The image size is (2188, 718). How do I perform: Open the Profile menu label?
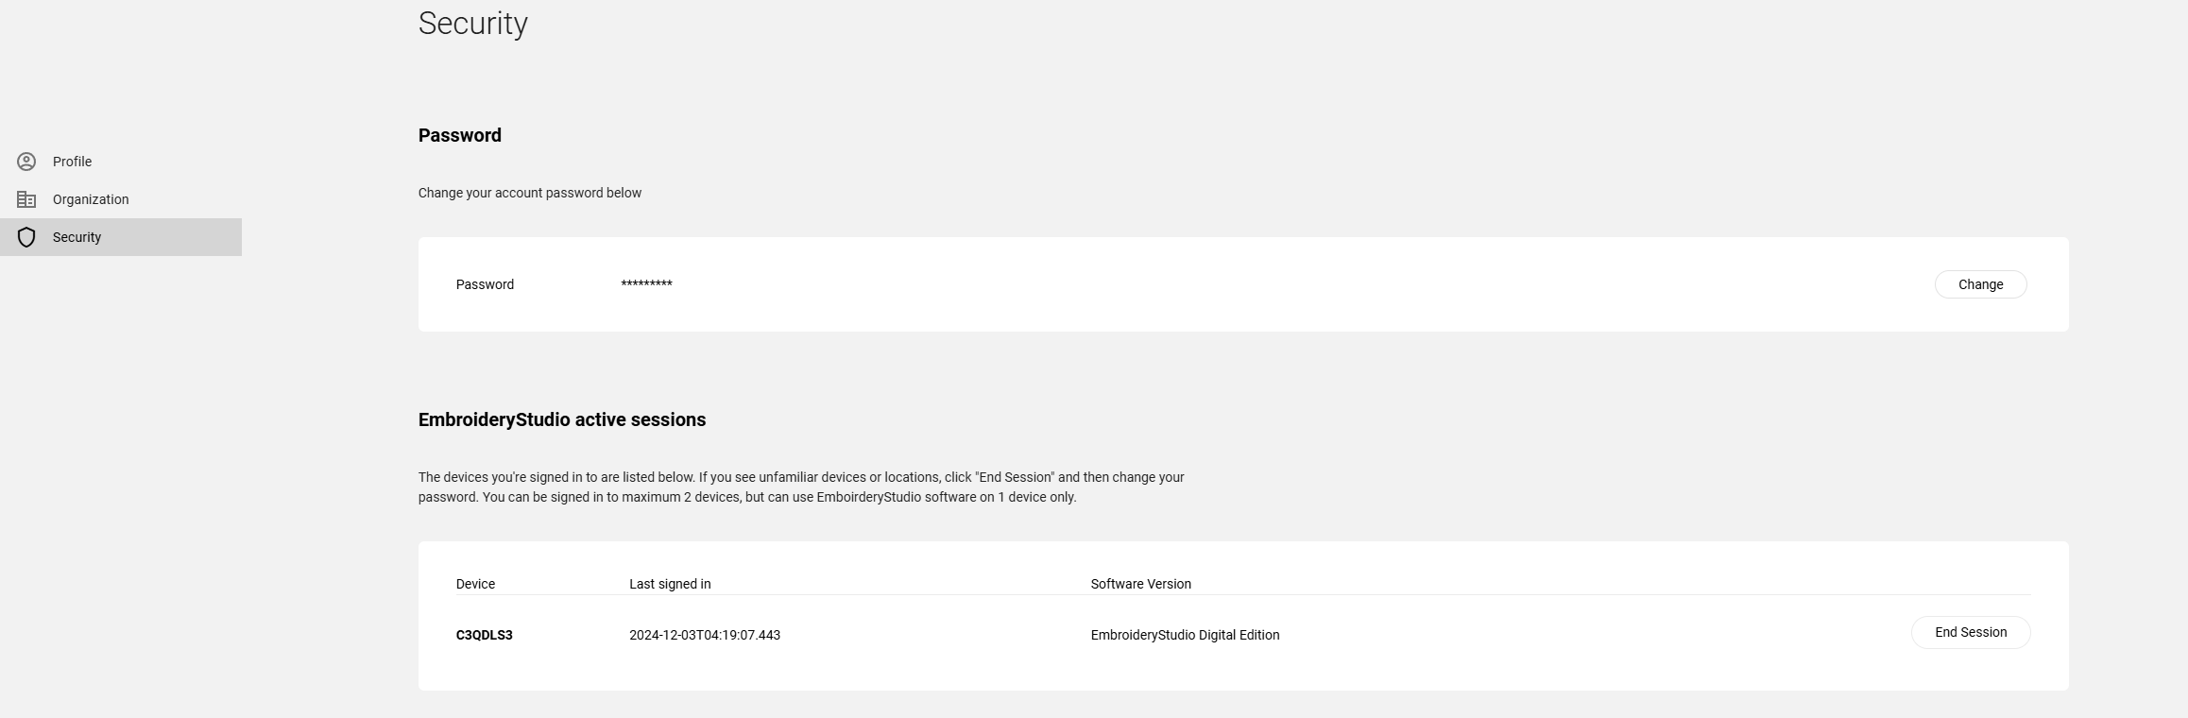pos(72,162)
